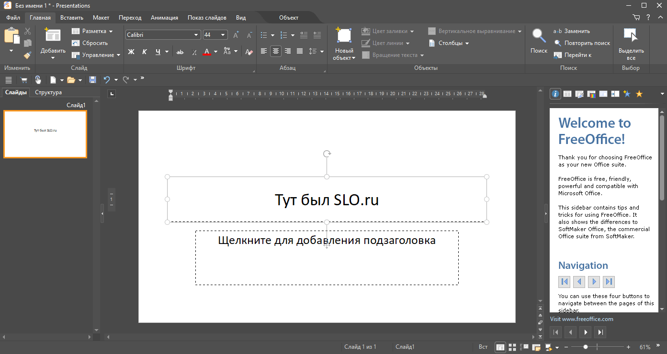Reset the slide with Сбросить
Viewport: 667px width, 354px height.
tap(90, 43)
